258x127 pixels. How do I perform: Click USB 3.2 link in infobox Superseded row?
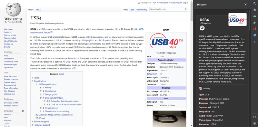pos(163,70)
